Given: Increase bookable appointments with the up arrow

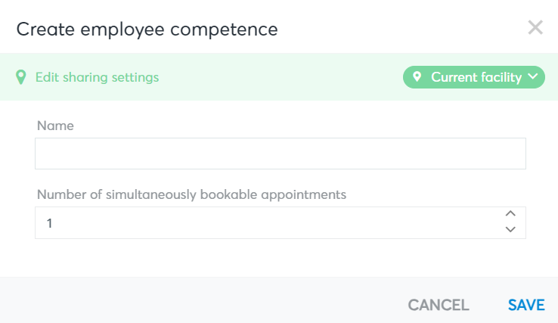Looking at the screenshot, I should (x=510, y=213).
